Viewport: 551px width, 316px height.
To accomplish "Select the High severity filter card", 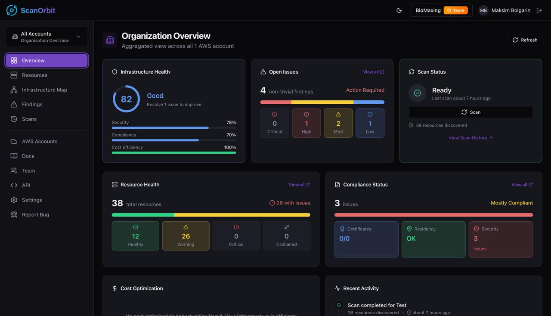I will pyautogui.click(x=306, y=123).
